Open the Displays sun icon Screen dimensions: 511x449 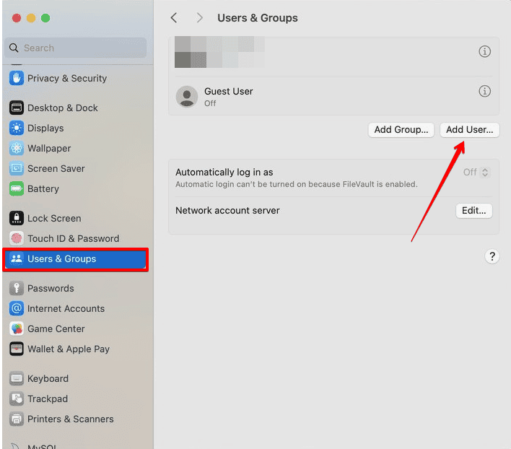(17, 128)
